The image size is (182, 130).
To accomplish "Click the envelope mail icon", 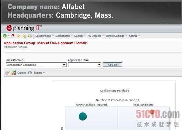I will (30, 36).
